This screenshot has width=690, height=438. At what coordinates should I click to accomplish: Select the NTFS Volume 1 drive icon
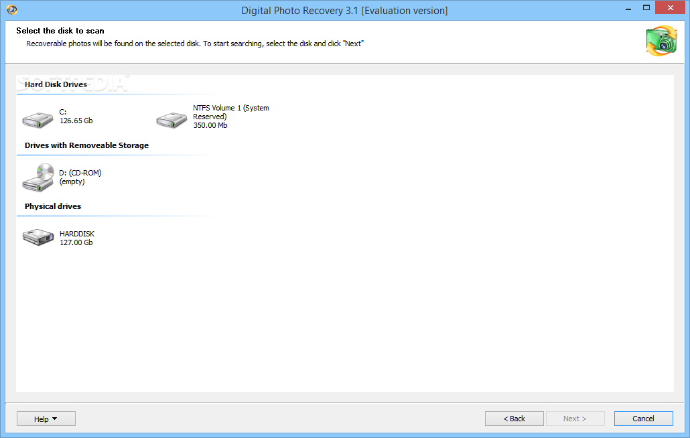pyautogui.click(x=171, y=120)
